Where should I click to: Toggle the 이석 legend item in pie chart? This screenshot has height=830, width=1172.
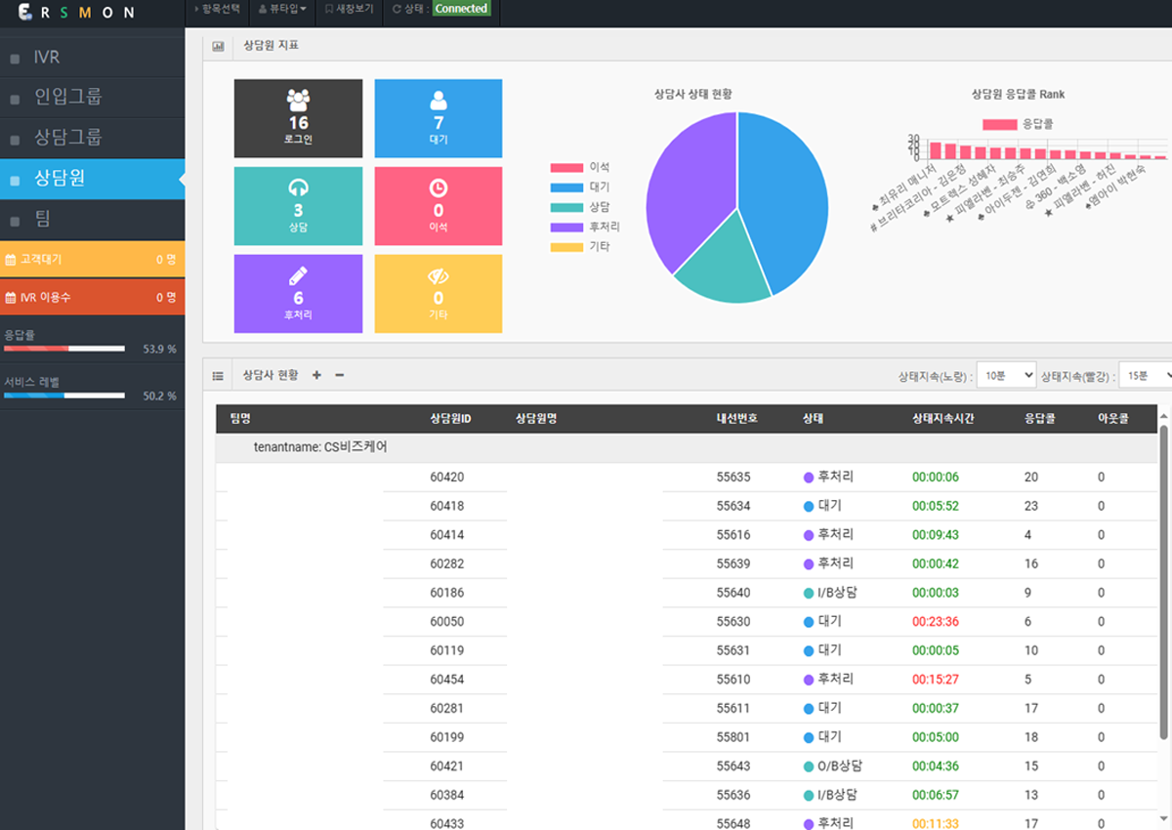click(580, 167)
